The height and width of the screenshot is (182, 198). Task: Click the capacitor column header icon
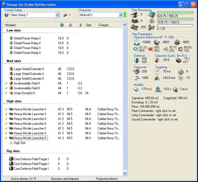pyautogui.click(x=81, y=25)
